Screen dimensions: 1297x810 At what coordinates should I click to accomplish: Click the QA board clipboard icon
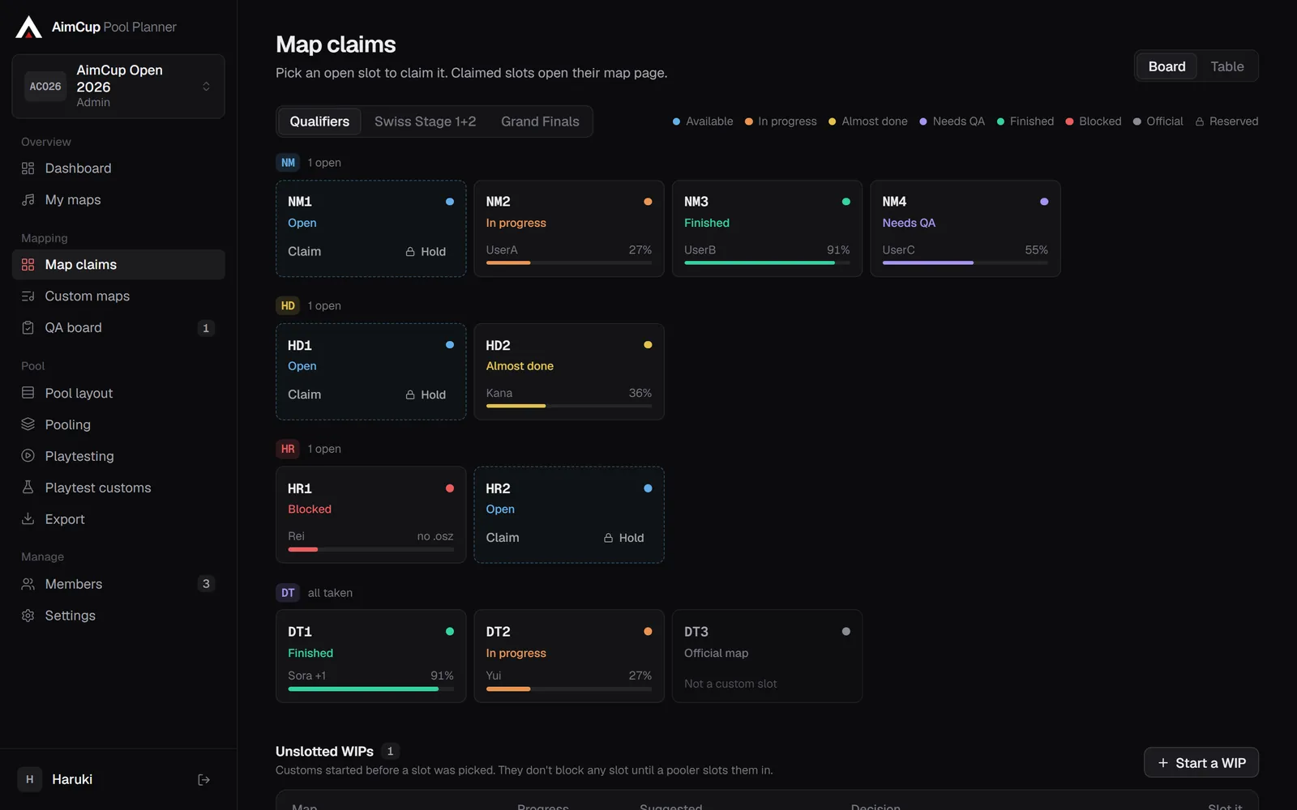click(x=28, y=328)
